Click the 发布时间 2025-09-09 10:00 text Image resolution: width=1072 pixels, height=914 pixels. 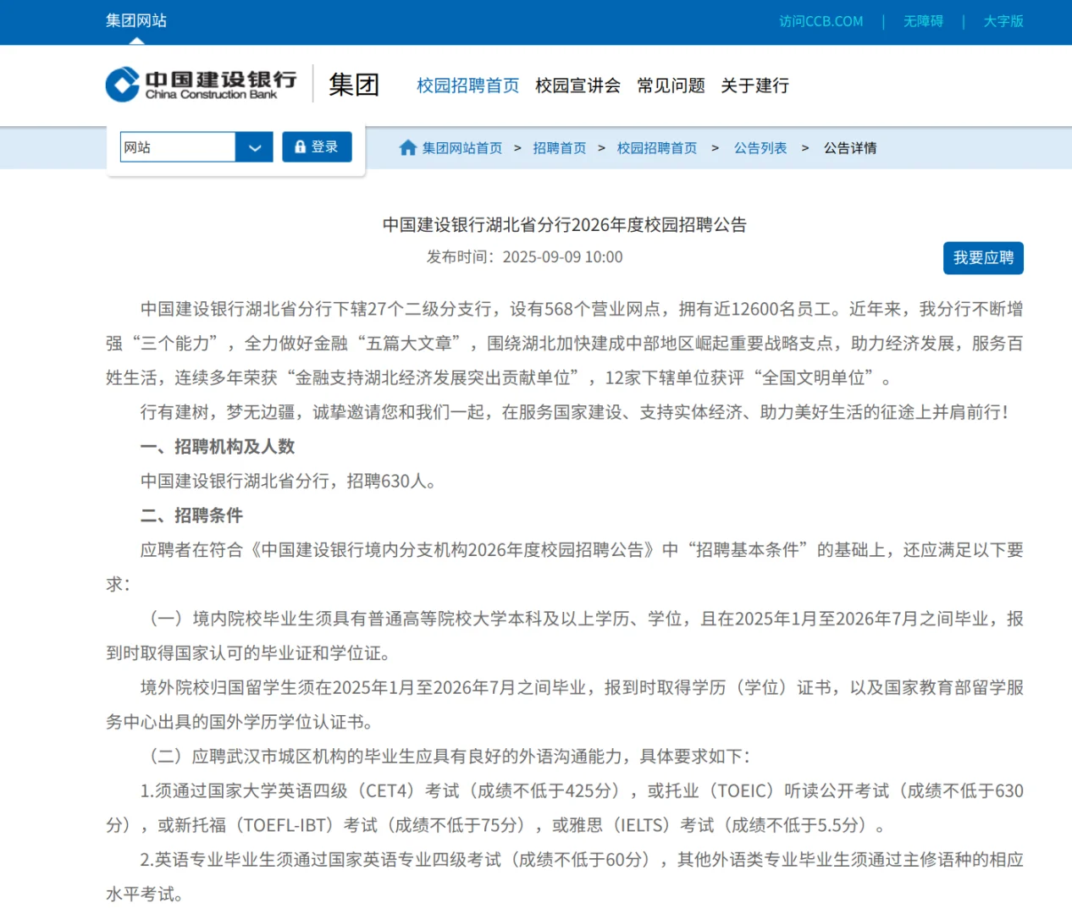(524, 257)
